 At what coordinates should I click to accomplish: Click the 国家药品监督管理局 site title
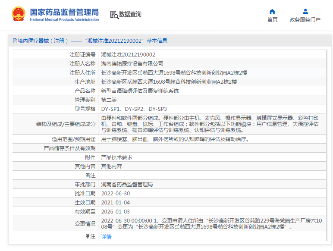click(x=64, y=12)
